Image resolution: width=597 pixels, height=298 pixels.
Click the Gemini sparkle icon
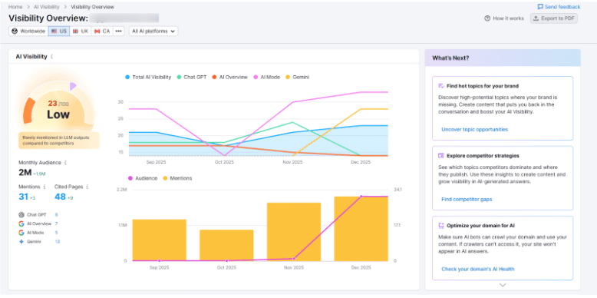21,242
